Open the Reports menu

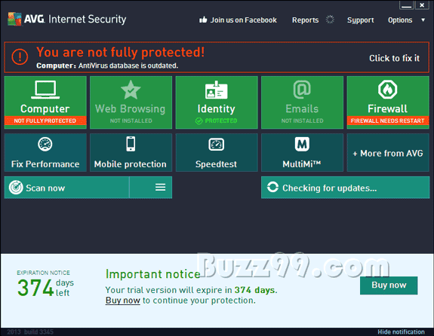click(x=305, y=20)
